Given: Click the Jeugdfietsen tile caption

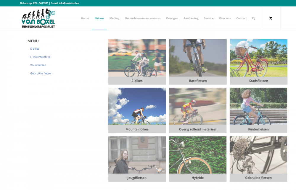Looking at the screenshot, I should coord(137,178).
